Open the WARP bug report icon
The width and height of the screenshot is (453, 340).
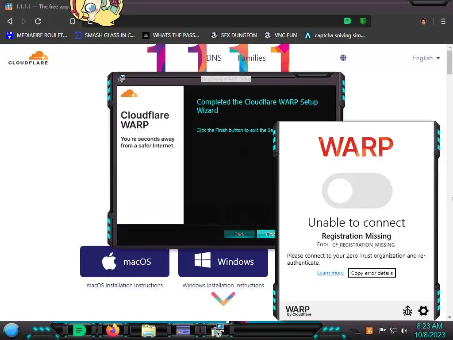[407, 311]
